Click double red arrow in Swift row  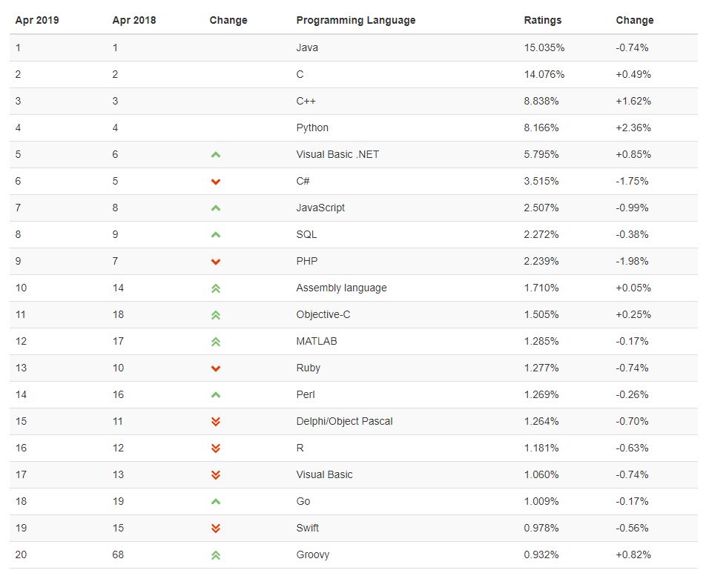click(x=216, y=528)
